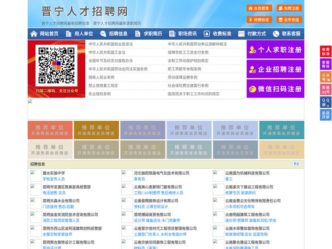Click the blue QQ群 side widget
Screen dimensions: 332x249
click(326, 102)
